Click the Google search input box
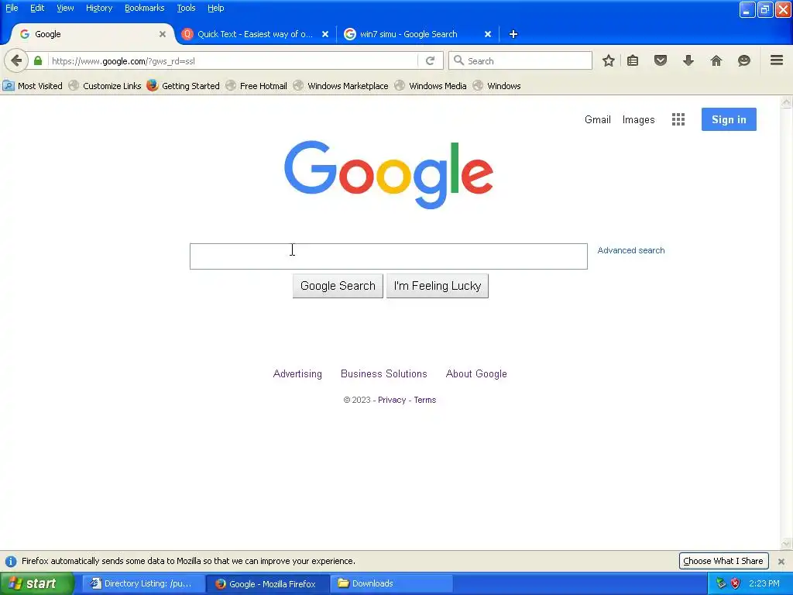 (389, 256)
